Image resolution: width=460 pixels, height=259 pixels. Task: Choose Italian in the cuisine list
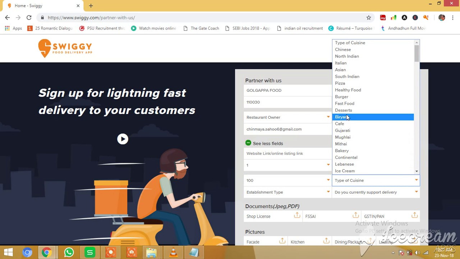click(x=373, y=63)
